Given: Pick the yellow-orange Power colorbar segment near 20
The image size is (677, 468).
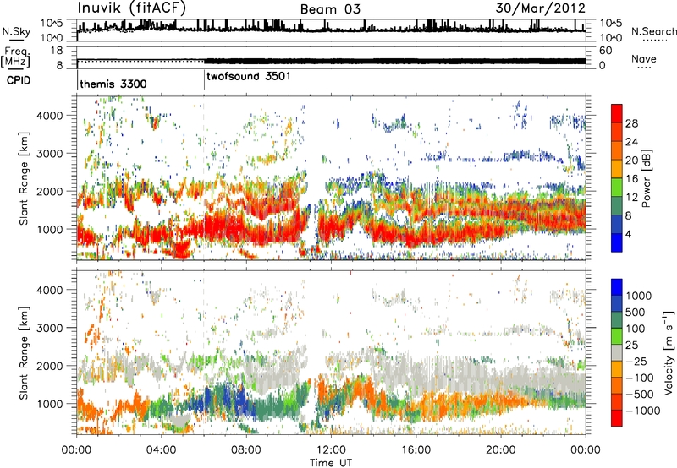Looking at the screenshot, I should 617,168.
